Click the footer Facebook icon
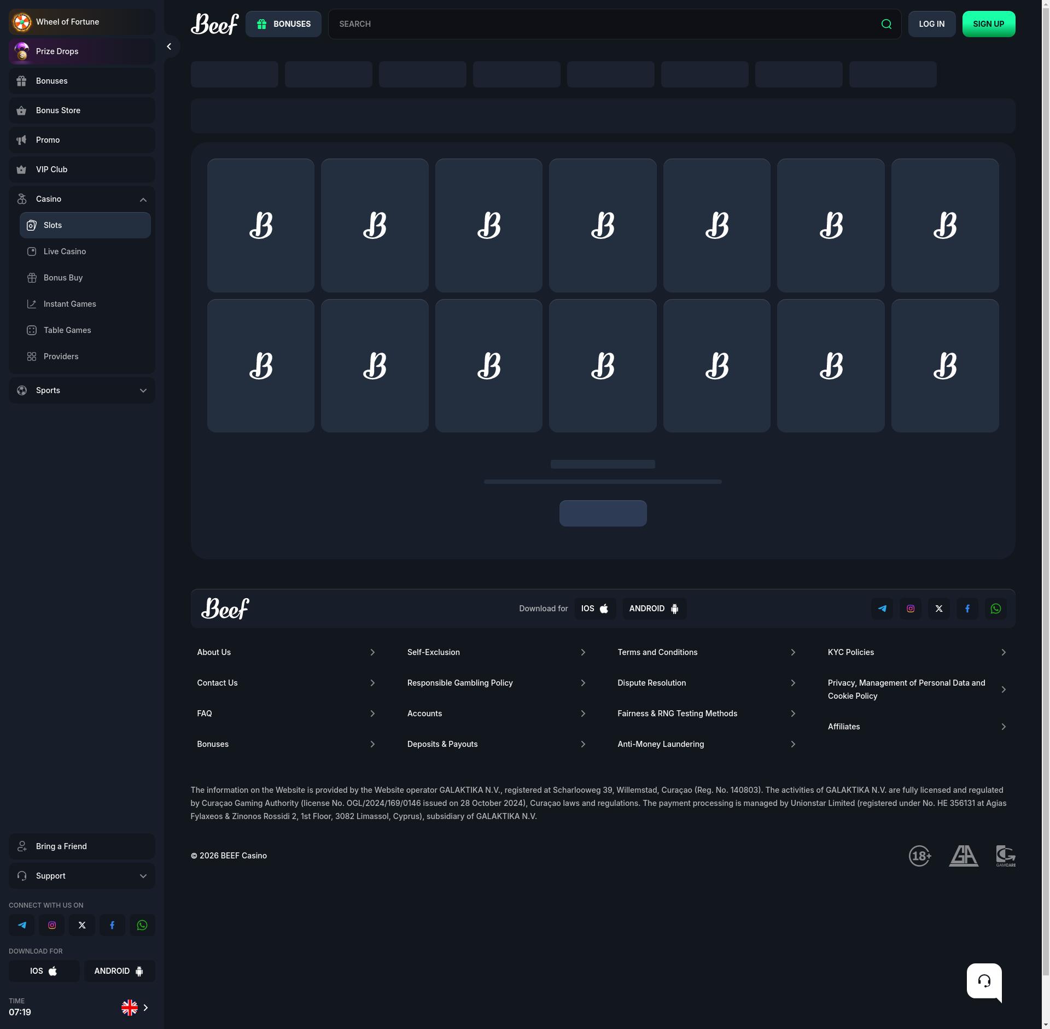 pos(967,609)
